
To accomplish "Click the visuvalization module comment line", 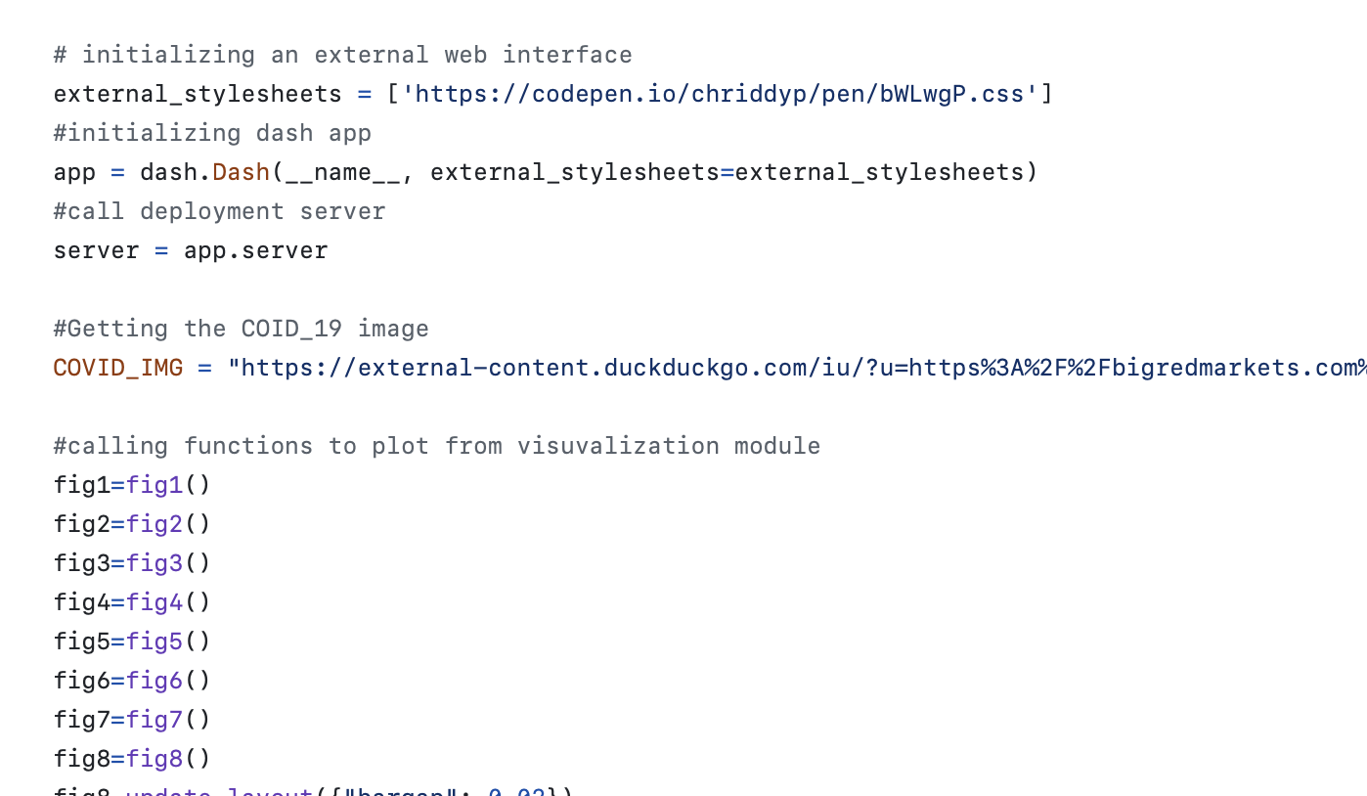I will (x=436, y=446).
